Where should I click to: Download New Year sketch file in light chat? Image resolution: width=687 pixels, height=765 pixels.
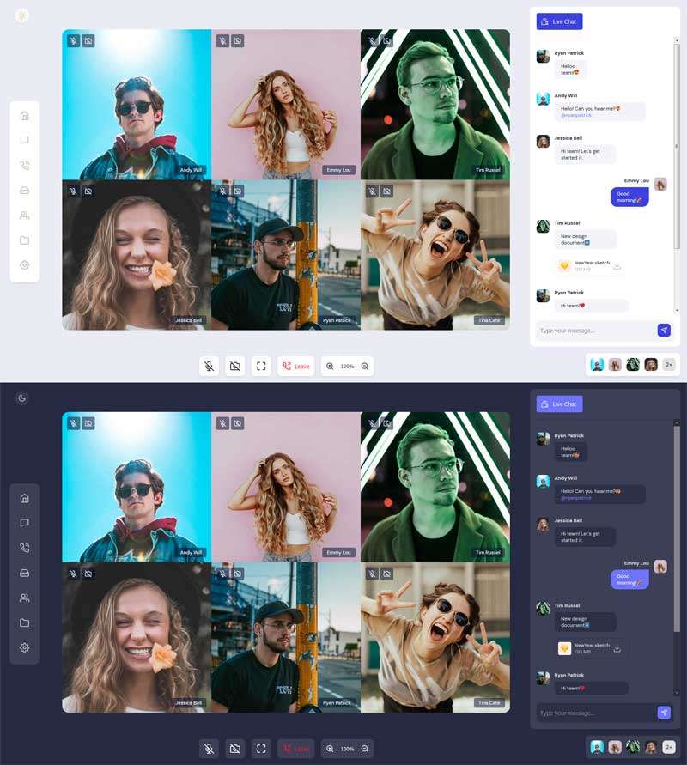(x=617, y=266)
